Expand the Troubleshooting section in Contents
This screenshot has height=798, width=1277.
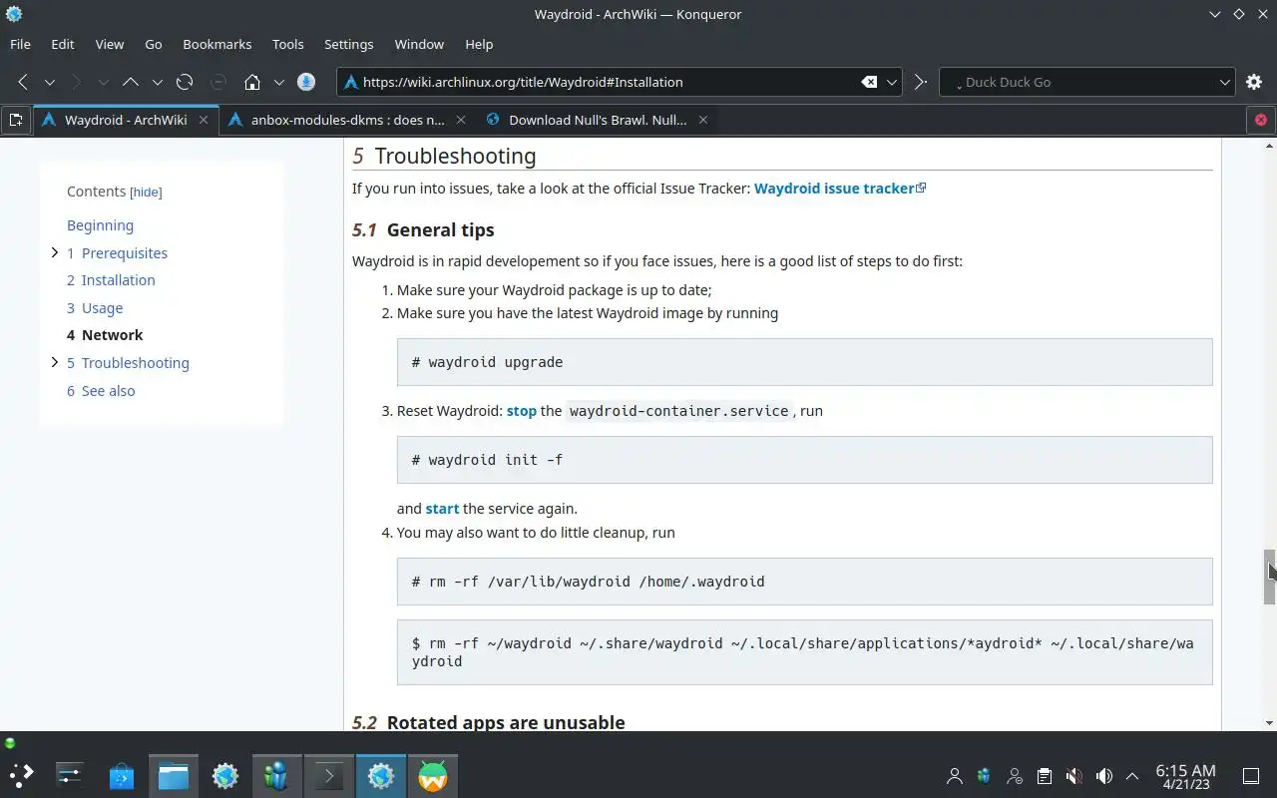coord(54,362)
